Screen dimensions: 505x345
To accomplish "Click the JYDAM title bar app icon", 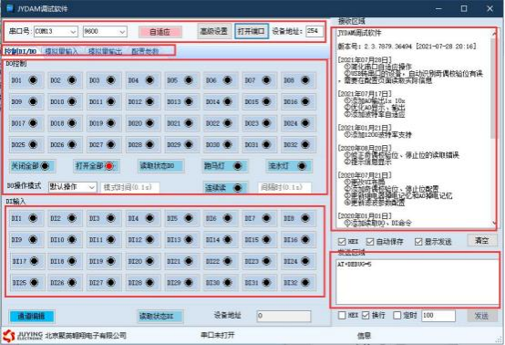I will click(10, 8).
